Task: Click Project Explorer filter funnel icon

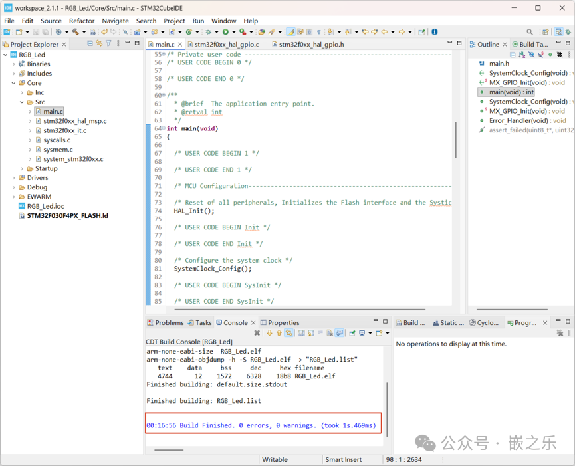Action: (x=108, y=43)
